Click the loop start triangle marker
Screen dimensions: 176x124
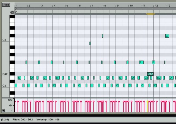point(16,9)
